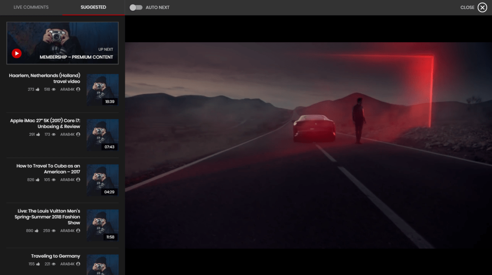Enable the Auto Next toggle
This screenshot has width=492, height=275.
(x=136, y=7)
